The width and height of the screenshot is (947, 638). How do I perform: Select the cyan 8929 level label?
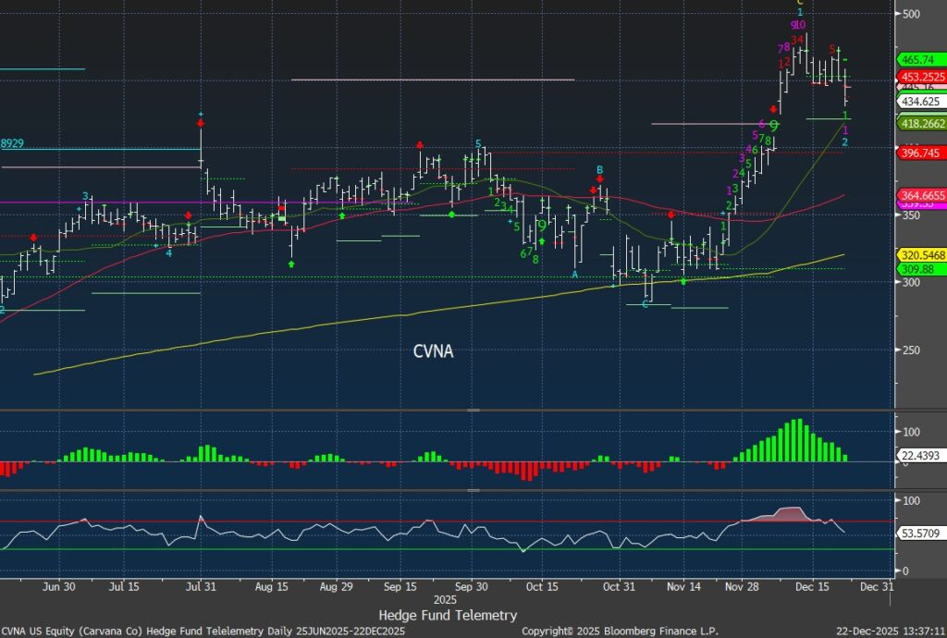point(11,143)
